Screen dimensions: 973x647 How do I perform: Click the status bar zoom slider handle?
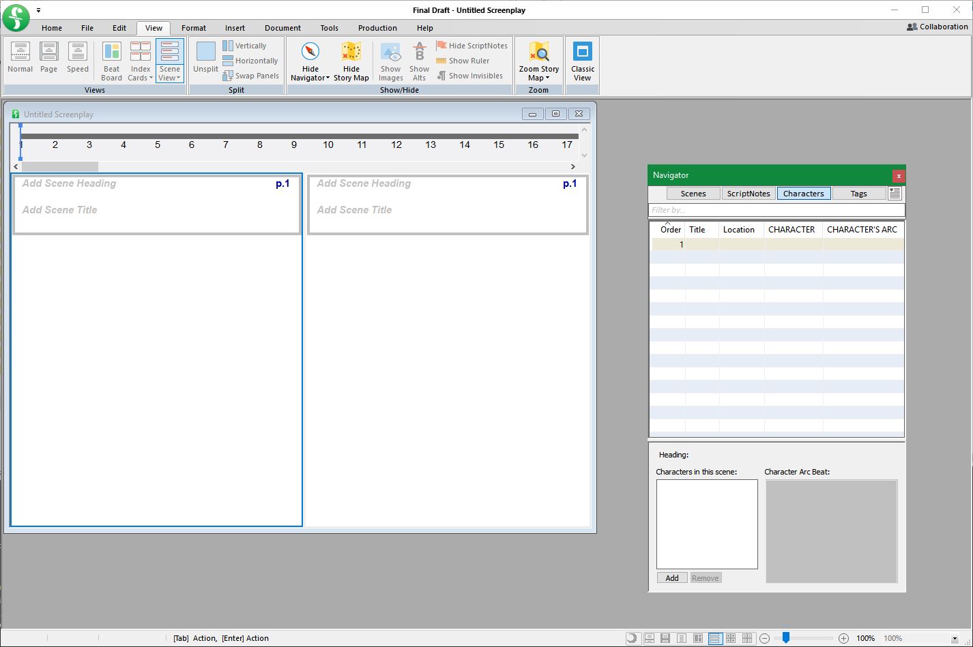786,637
